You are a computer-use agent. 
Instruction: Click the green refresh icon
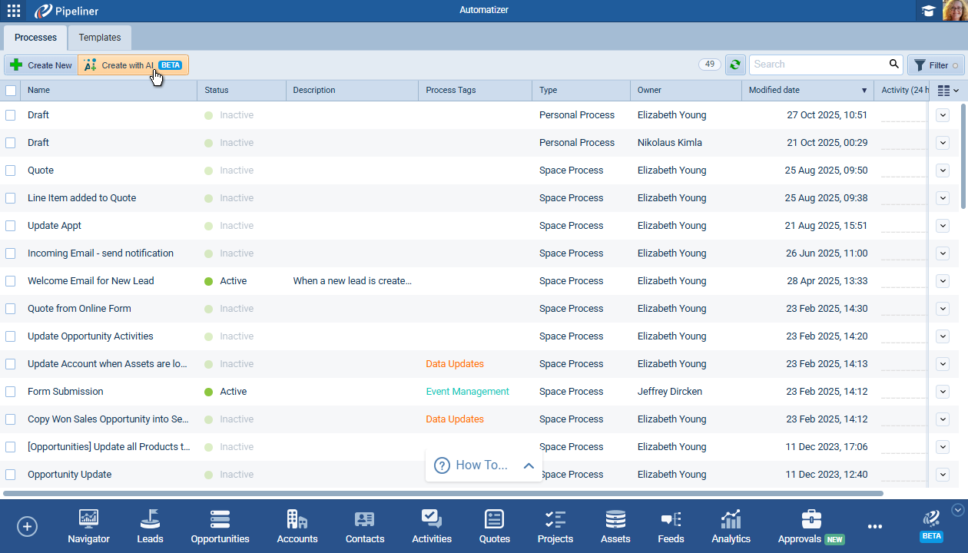[x=735, y=65]
